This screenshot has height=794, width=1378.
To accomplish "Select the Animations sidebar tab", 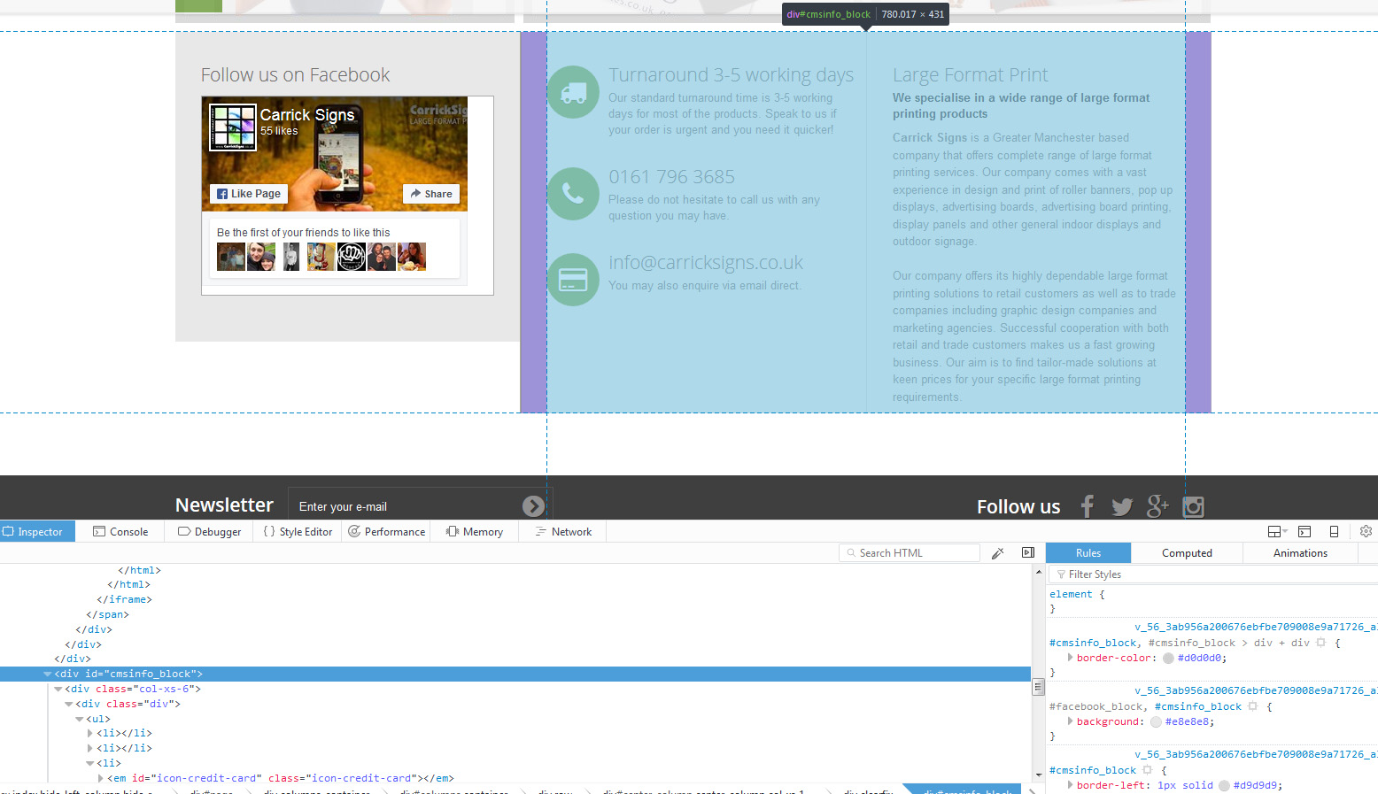I will 1300,553.
